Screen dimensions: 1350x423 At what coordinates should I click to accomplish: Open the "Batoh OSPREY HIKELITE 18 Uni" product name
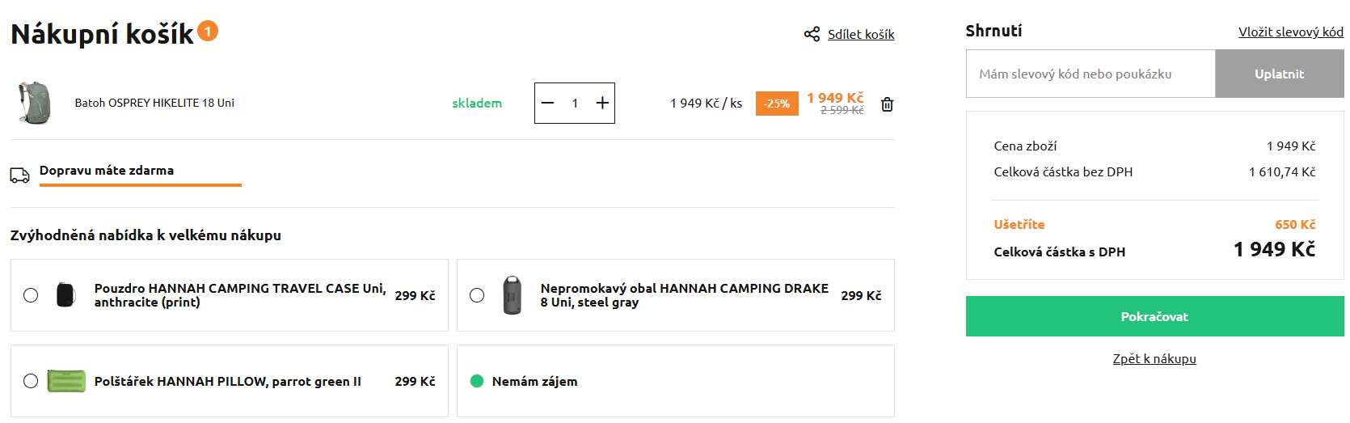click(154, 103)
